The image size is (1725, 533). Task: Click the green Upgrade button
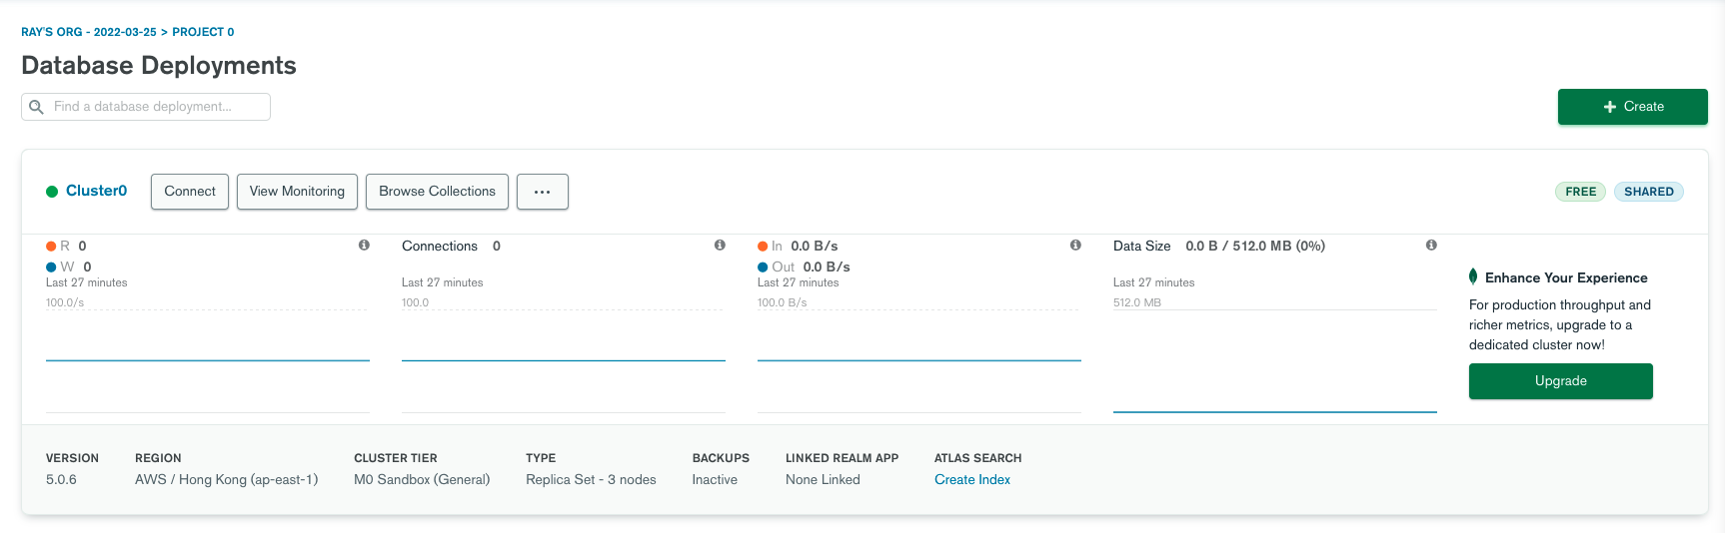[x=1560, y=381]
